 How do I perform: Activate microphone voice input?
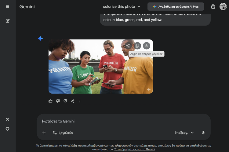203,133
